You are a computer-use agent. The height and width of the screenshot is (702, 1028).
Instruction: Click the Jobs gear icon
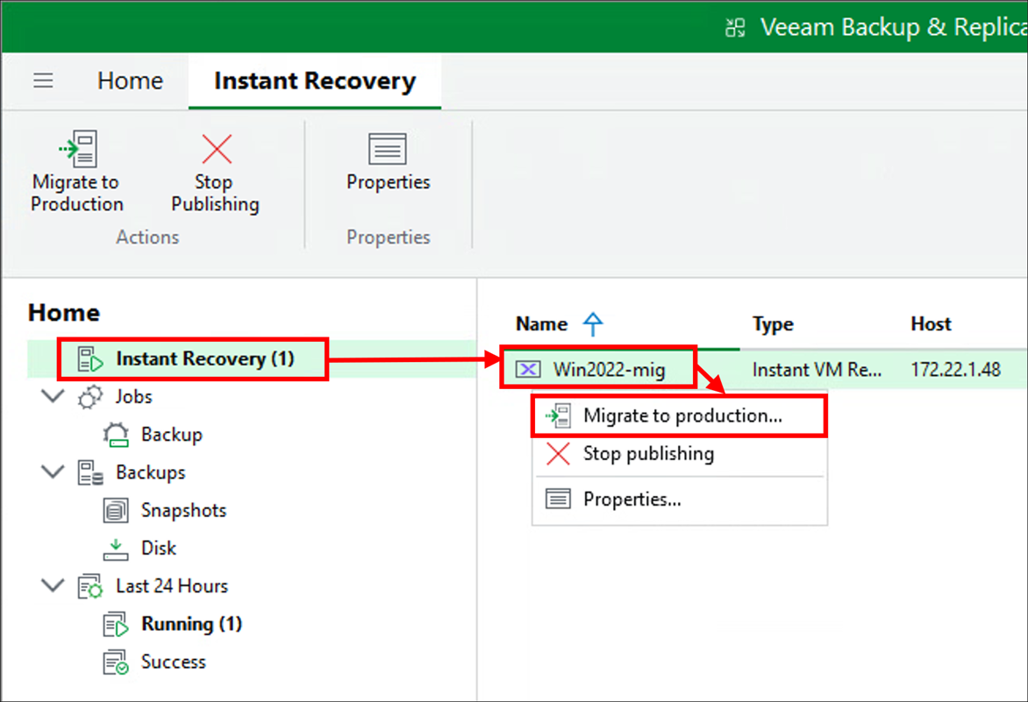click(x=90, y=397)
